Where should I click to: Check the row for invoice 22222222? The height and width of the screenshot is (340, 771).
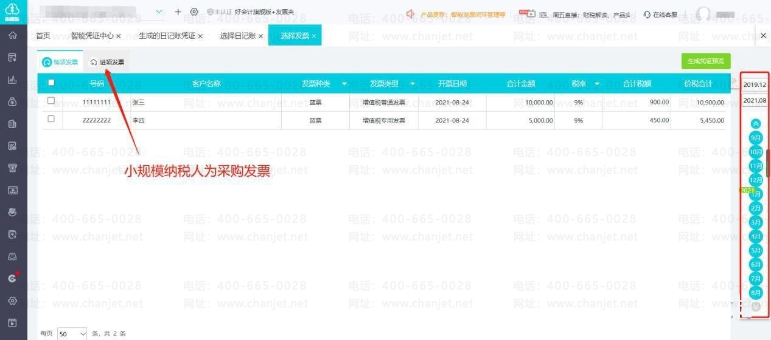(51, 119)
